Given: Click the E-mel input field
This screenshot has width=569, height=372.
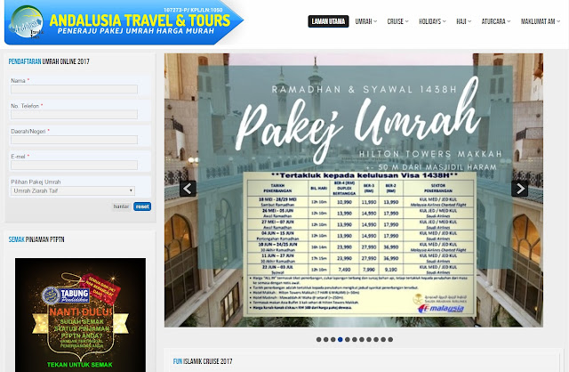Looking at the screenshot, I should (74, 166).
